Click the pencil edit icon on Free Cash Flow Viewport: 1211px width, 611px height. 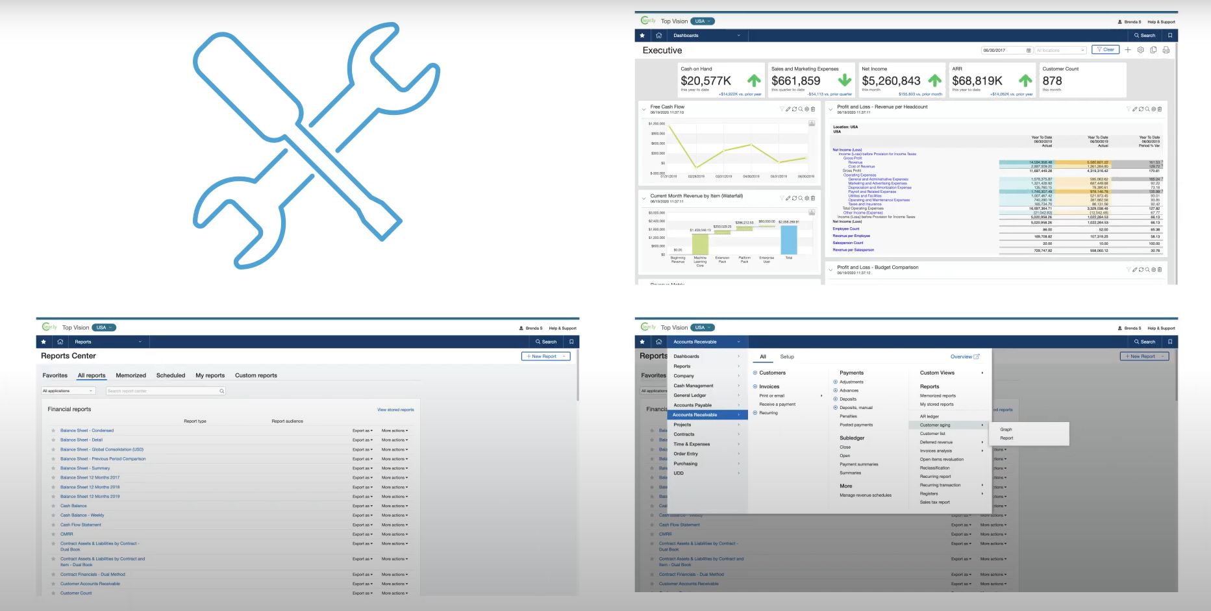(x=788, y=109)
